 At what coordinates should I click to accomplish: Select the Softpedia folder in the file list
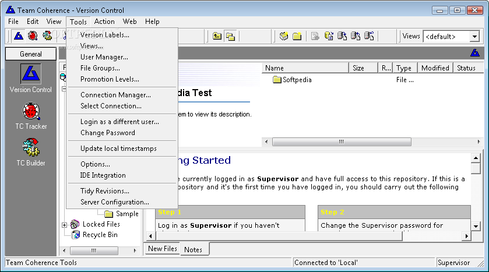pyautogui.click(x=292, y=80)
